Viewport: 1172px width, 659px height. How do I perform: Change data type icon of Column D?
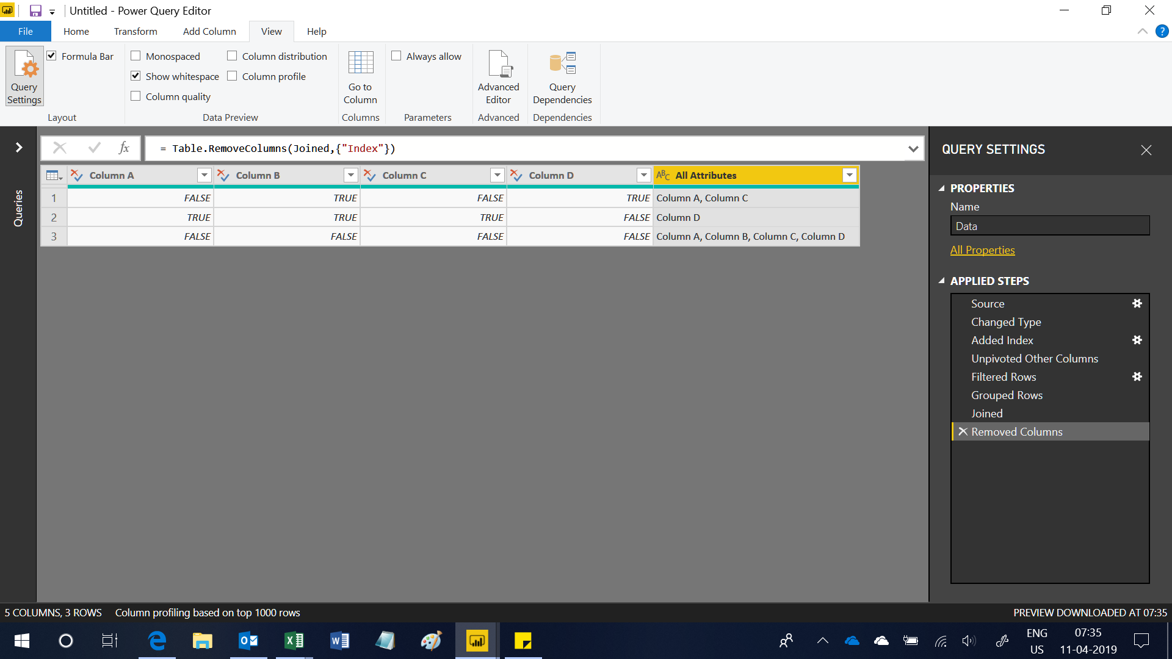click(516, 176)
